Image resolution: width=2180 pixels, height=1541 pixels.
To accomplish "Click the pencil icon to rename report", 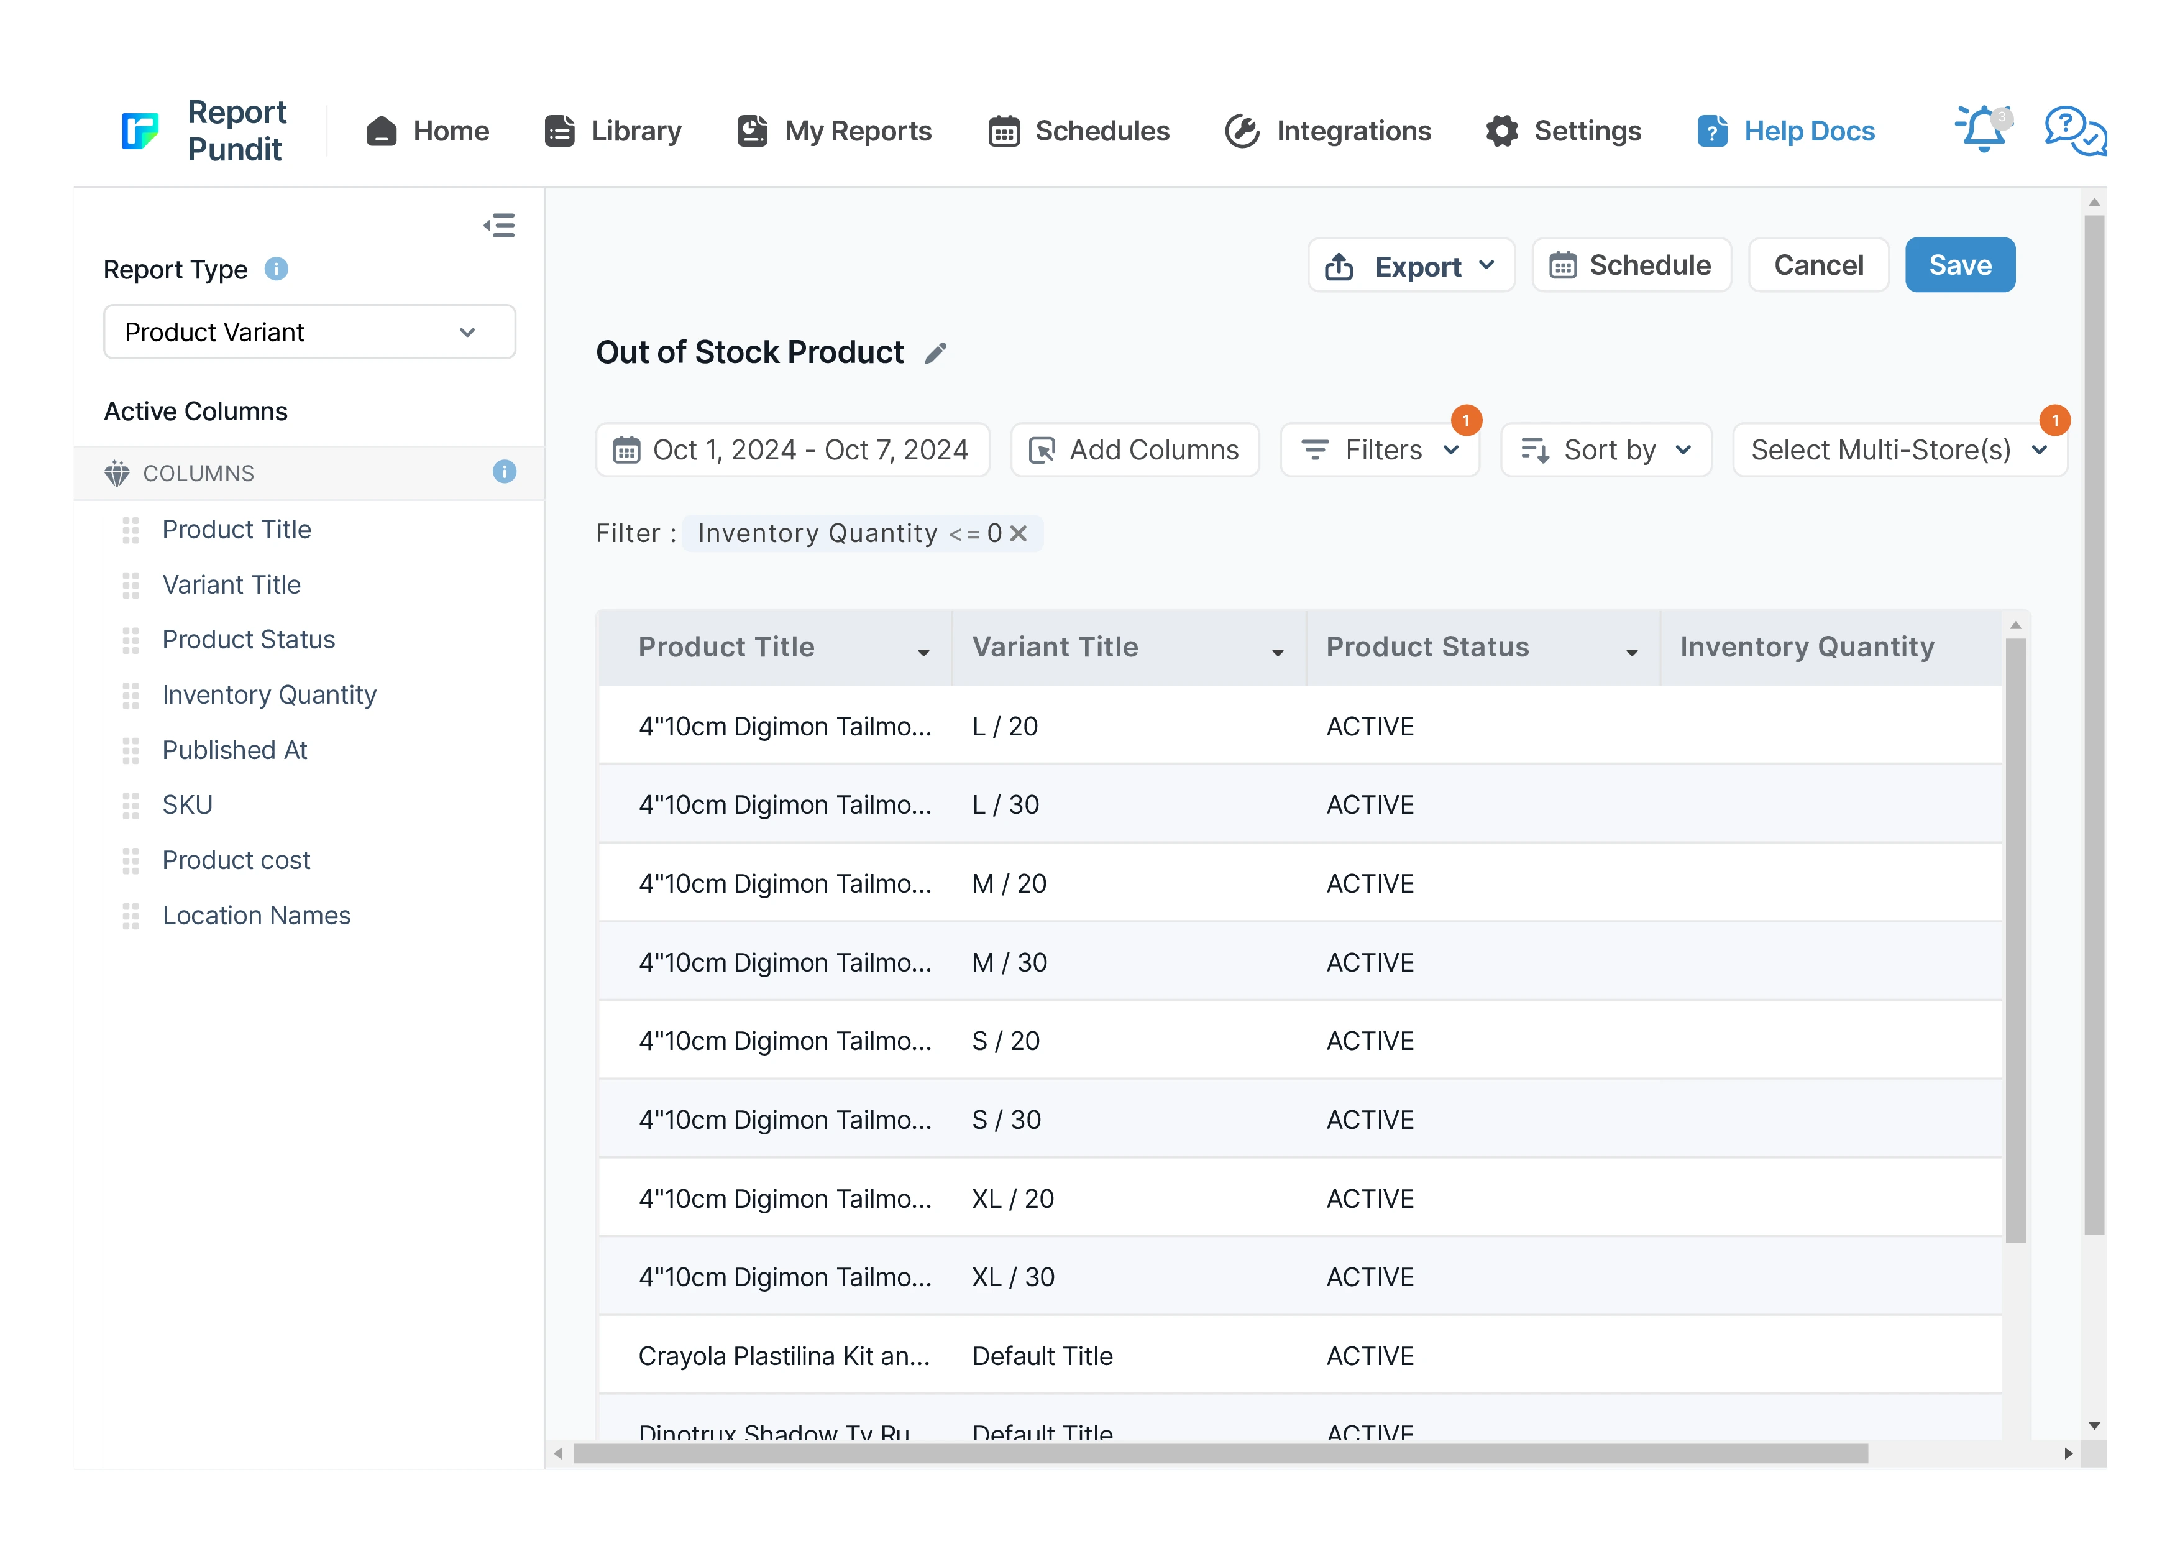I will [935, 353].
